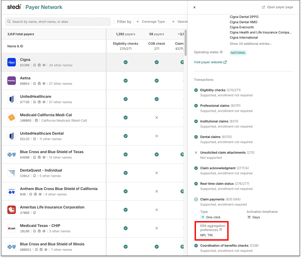This screenshot has width=301, height=258.
Task: Click Cigna Dental HMO alias
Action: tap(243, 22)
